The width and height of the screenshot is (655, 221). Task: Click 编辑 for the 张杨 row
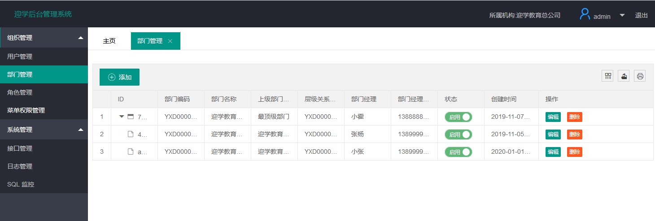pyautogui.click(x=553, y=134)
